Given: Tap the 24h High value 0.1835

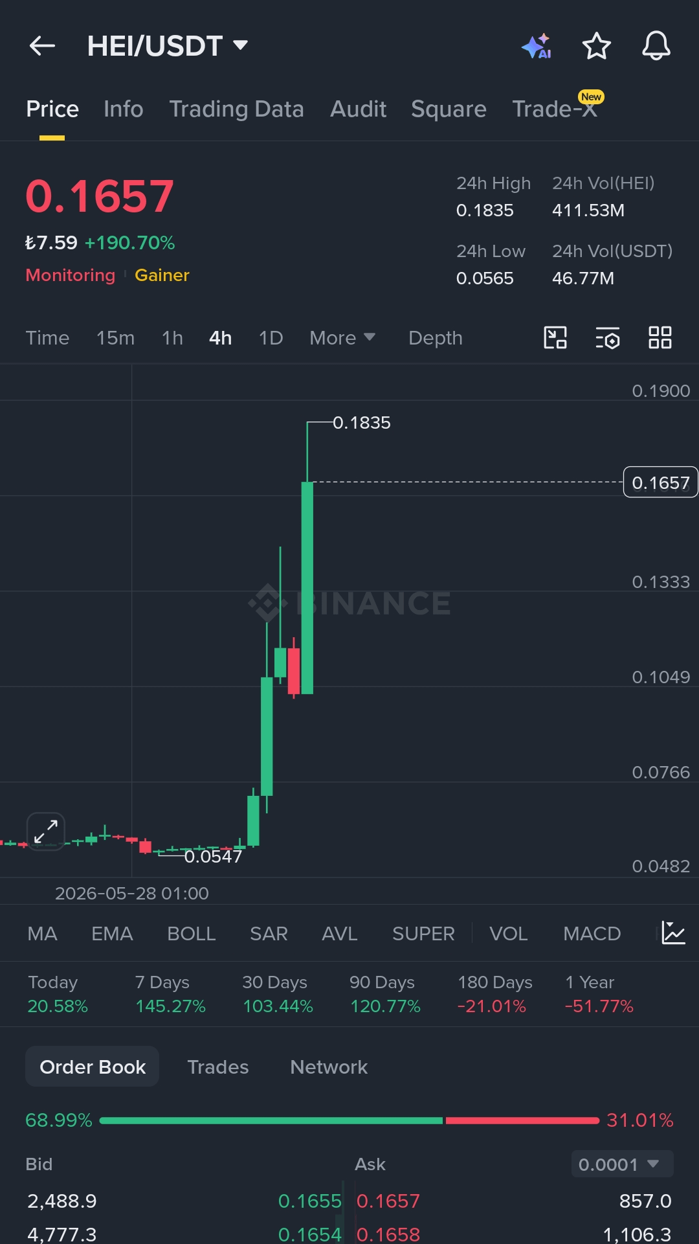Looking at the screenshot, I should click(485, 210).
